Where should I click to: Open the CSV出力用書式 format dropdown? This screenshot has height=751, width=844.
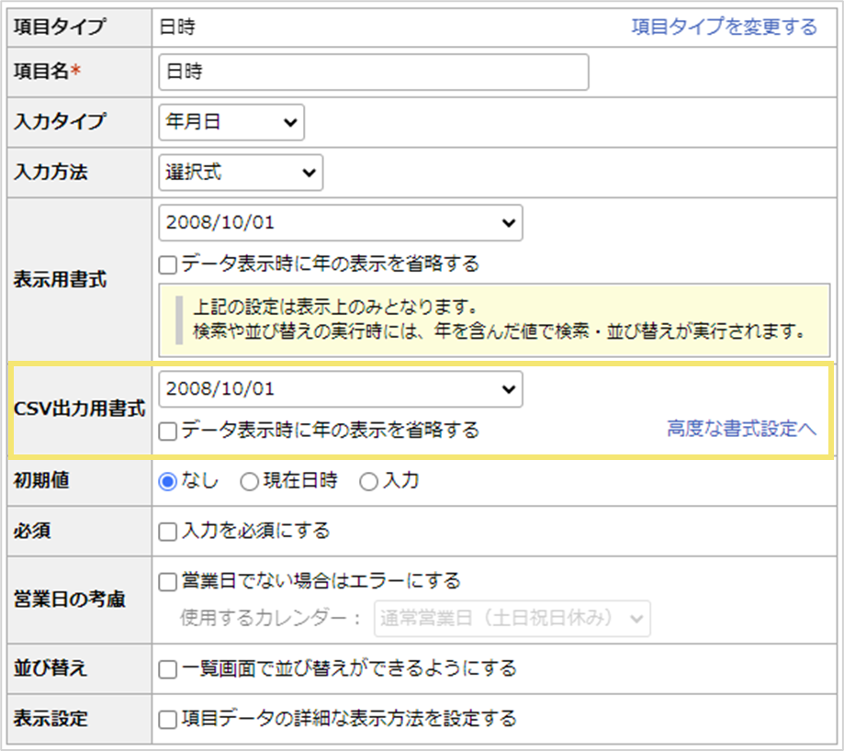(340, 389)
